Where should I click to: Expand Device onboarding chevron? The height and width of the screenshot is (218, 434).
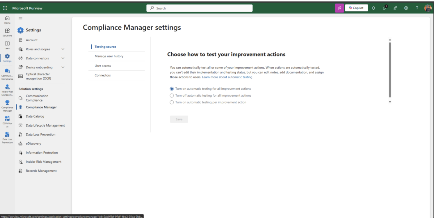click(63, 67)
